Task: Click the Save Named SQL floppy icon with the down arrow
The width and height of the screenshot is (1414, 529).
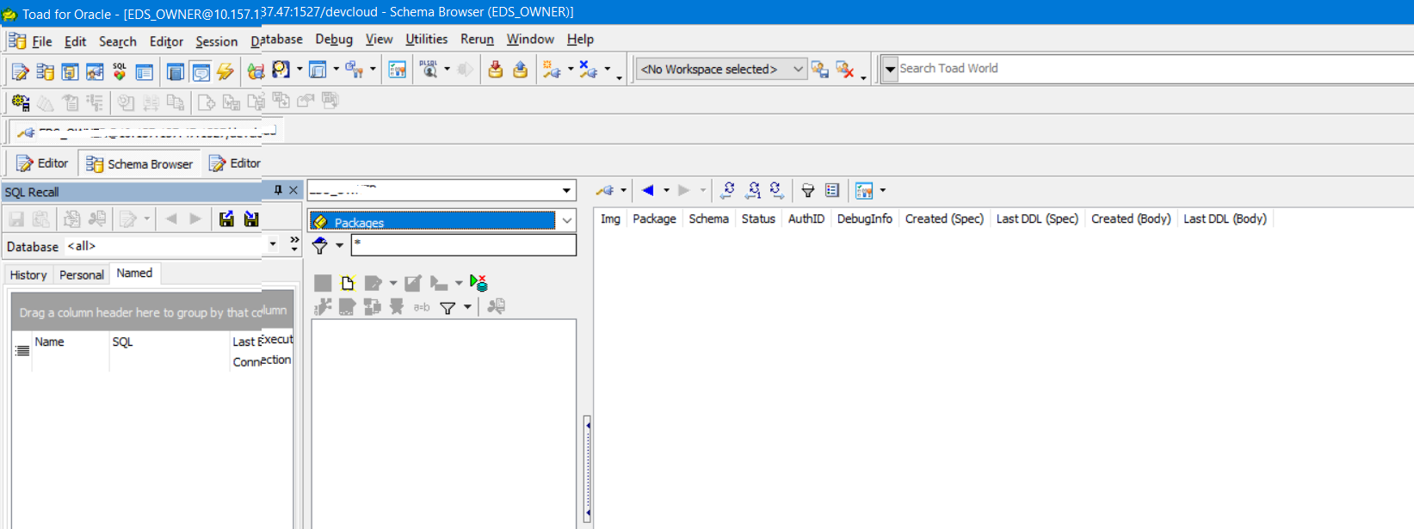Action: coord(251,219)
